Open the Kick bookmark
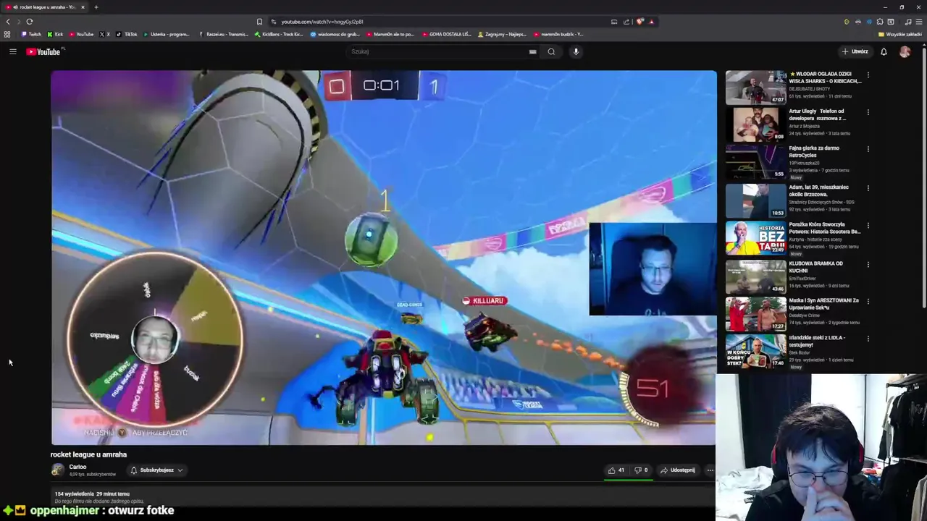 [55, 34]
